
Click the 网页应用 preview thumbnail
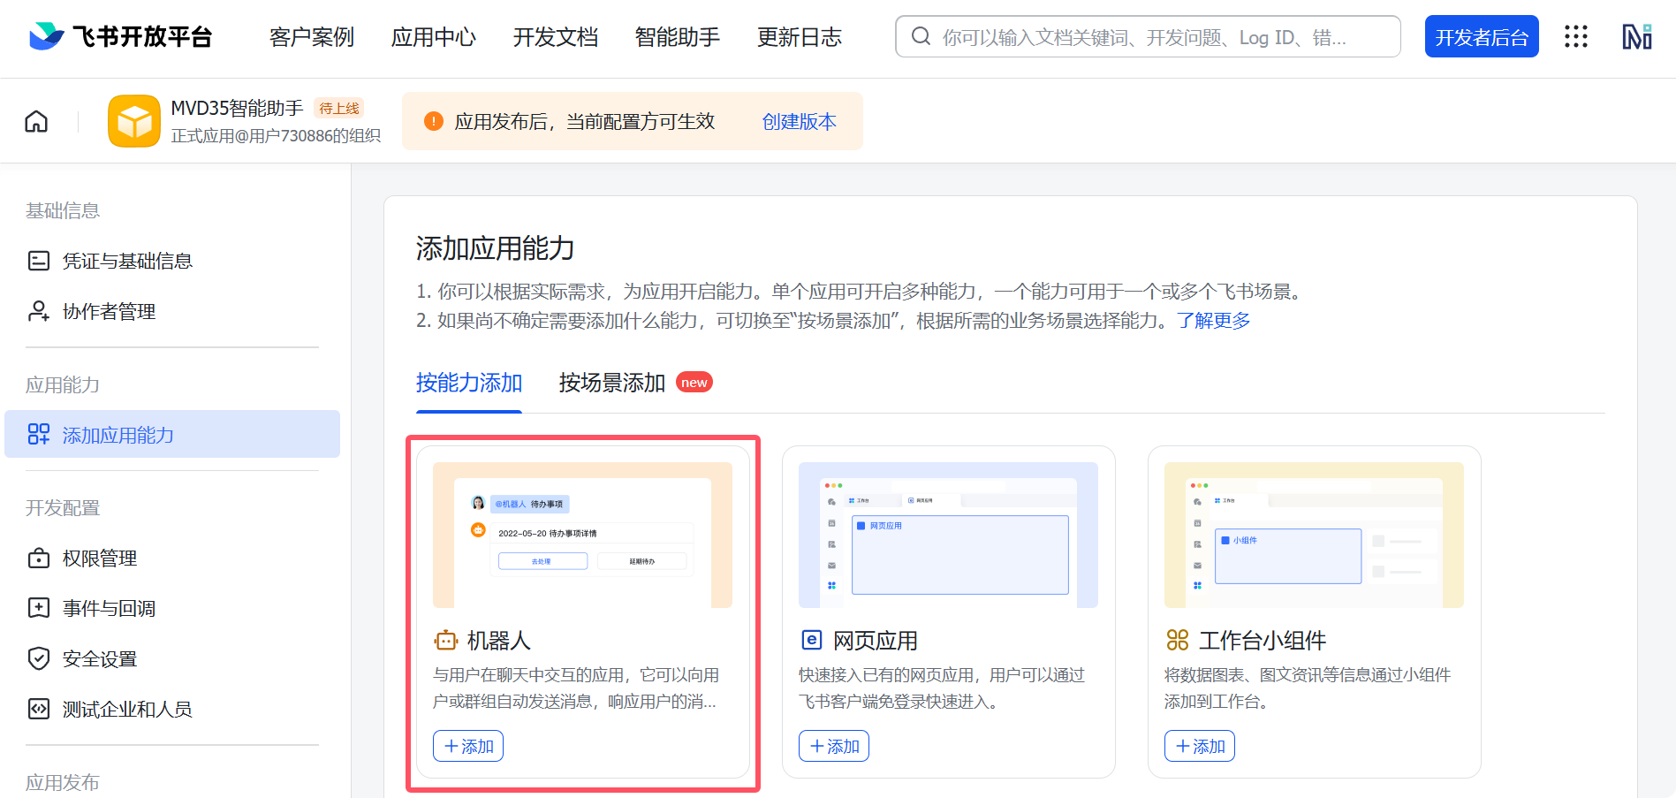coord(948,535)
